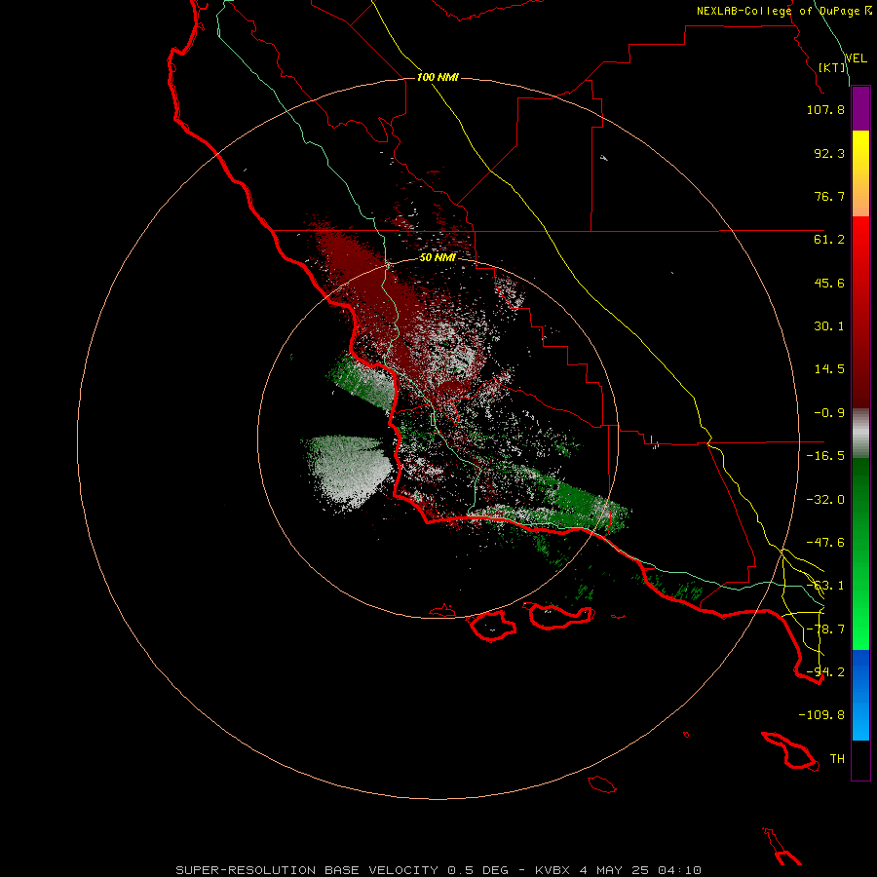Click the 107.8 legend value
Screen dimensions: 877x877
click(825, 109)
